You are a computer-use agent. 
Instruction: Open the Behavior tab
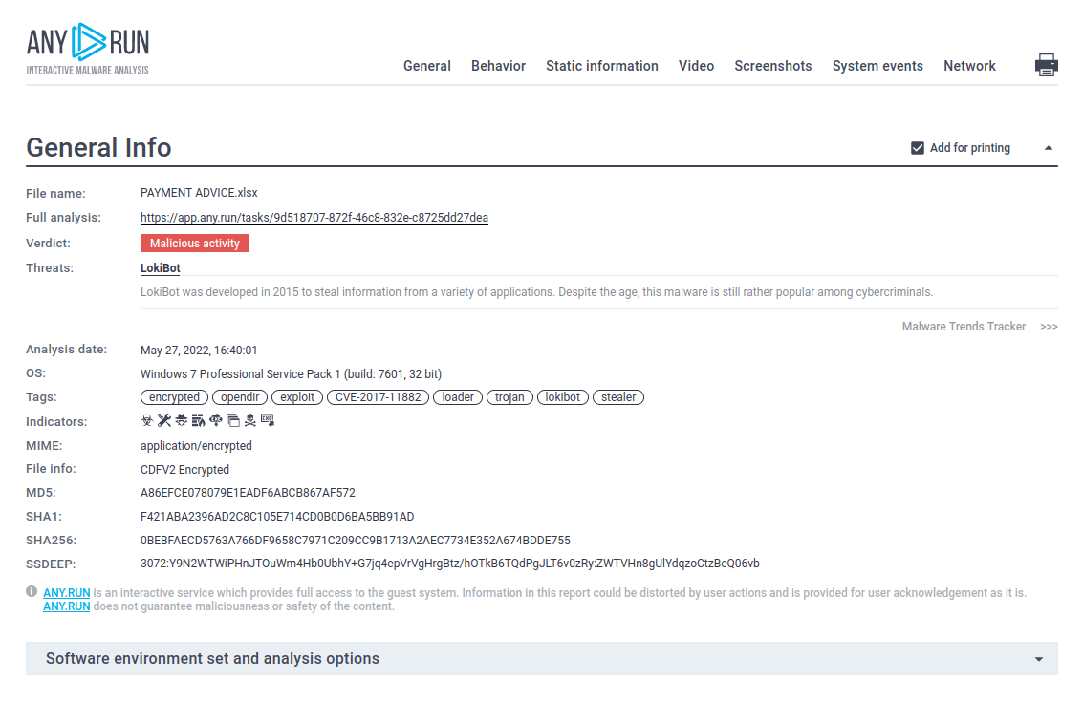498,66
